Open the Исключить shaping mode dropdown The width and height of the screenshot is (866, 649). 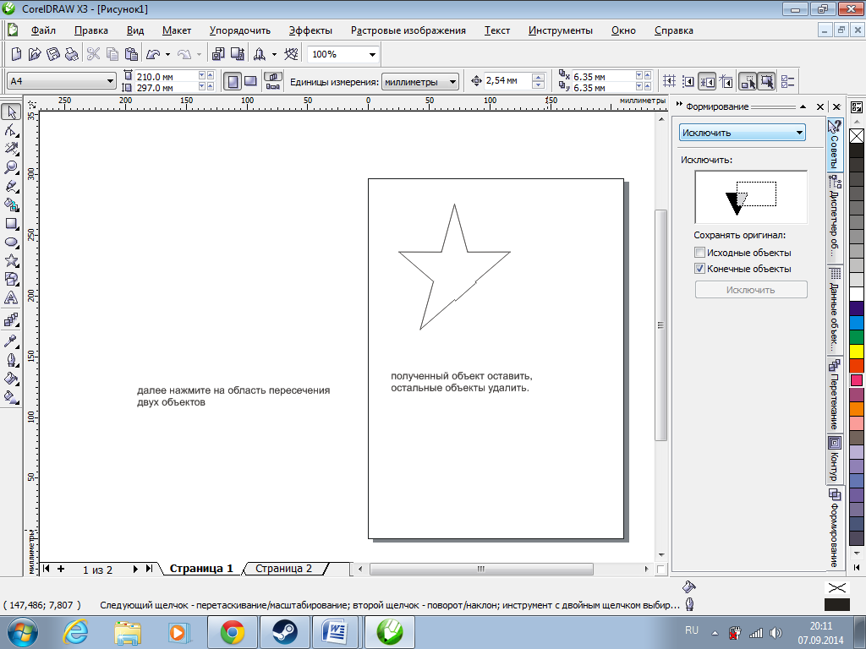pyautogui.click(x=799, y=133)
